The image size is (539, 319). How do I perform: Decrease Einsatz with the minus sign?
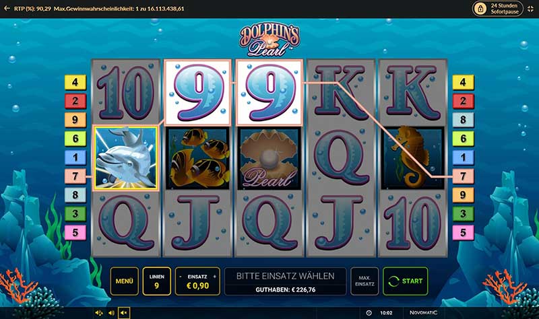click(181, 277)
